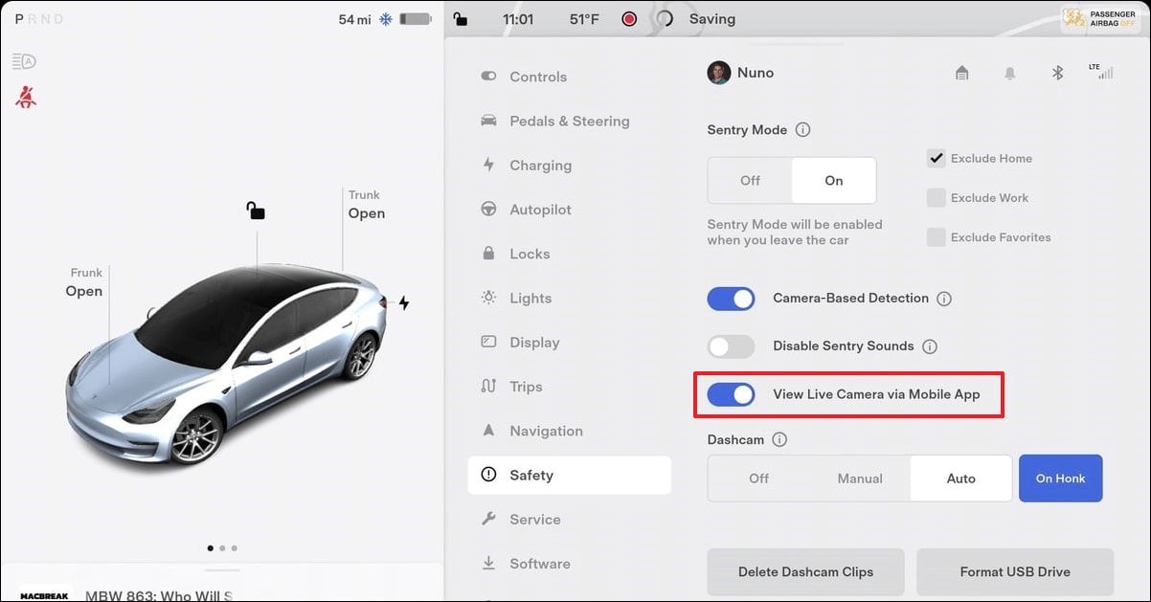This screenshot has height=602, width=1151.
Task: Click the unlock icon above the car
Action: tap(256, 210)
